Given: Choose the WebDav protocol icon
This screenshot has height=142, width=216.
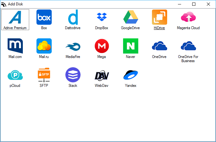Looking at the screenshot, I should (102, 75).
